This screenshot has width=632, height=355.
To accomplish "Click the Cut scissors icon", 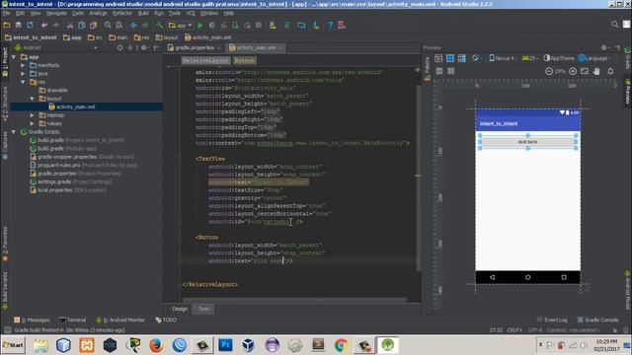I will 70,25.
